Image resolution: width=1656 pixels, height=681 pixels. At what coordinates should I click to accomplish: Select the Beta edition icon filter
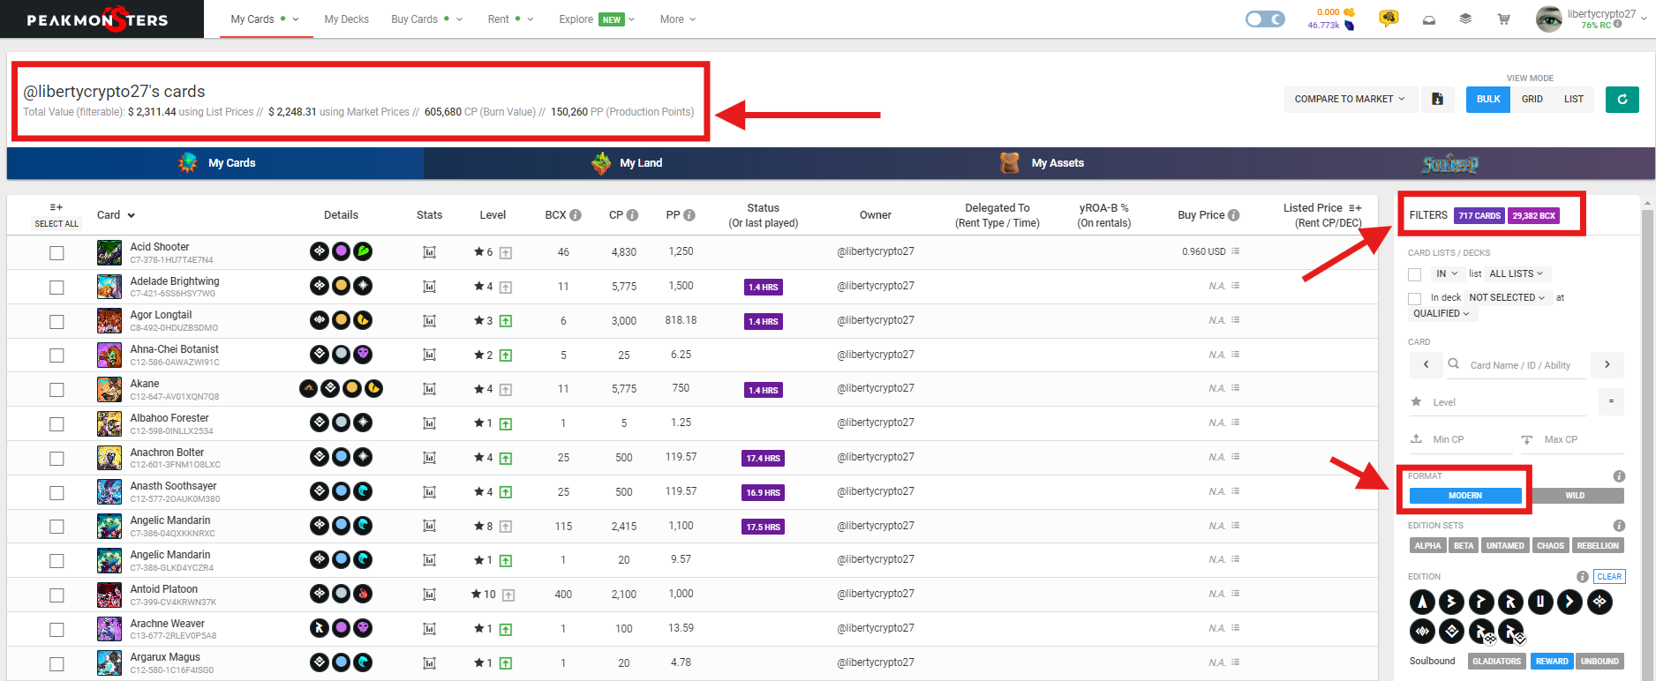tap(1451, 602)
